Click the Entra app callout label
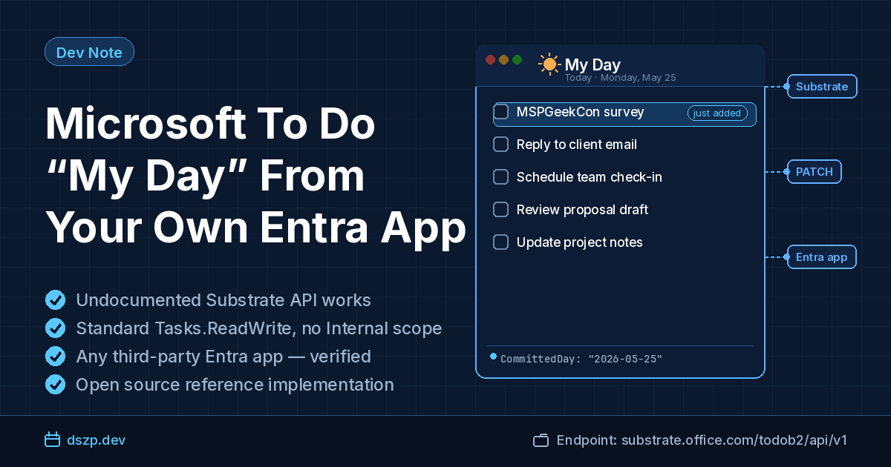The width and height of the screenshot is (891, 467). (821, 257)
